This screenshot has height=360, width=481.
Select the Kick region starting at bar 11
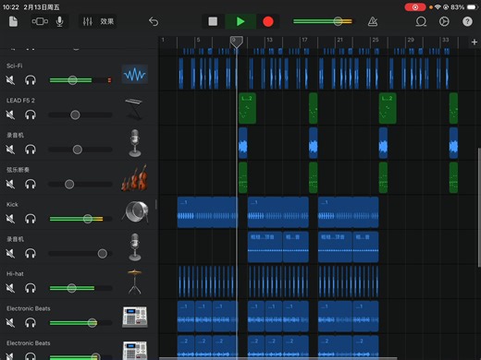point(278,212)
